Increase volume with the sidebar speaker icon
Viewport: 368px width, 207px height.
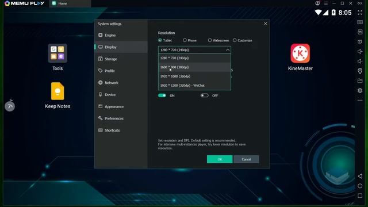(x=360, y=51)
